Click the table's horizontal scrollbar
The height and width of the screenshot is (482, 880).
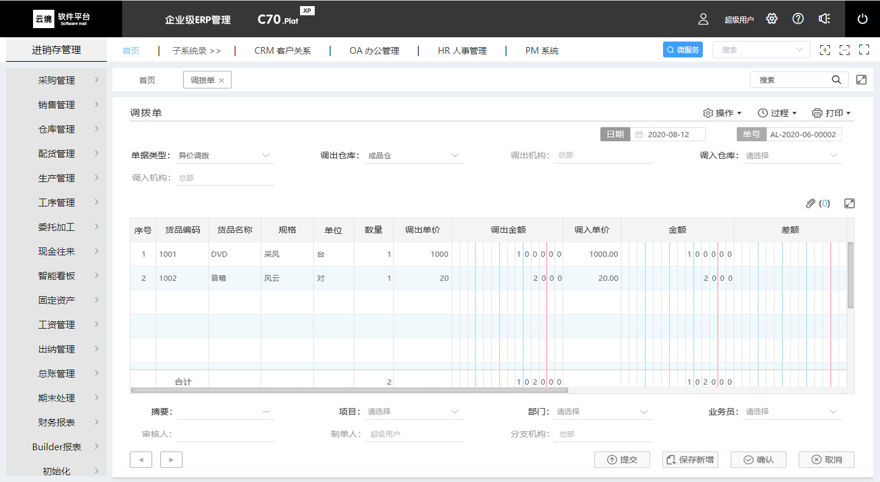coord(349,390)
